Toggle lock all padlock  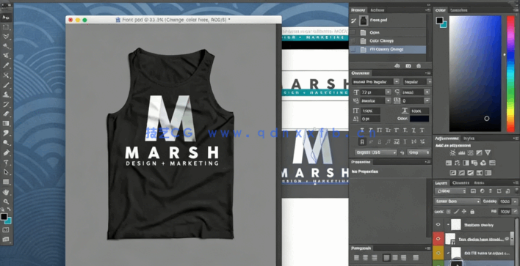[472, 212]
